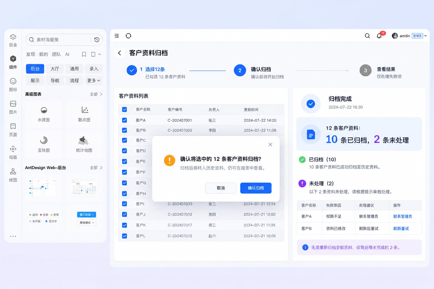The image size is (434, 289).
Task: Open the 图标 sidebar section
Action: (13, 85)
